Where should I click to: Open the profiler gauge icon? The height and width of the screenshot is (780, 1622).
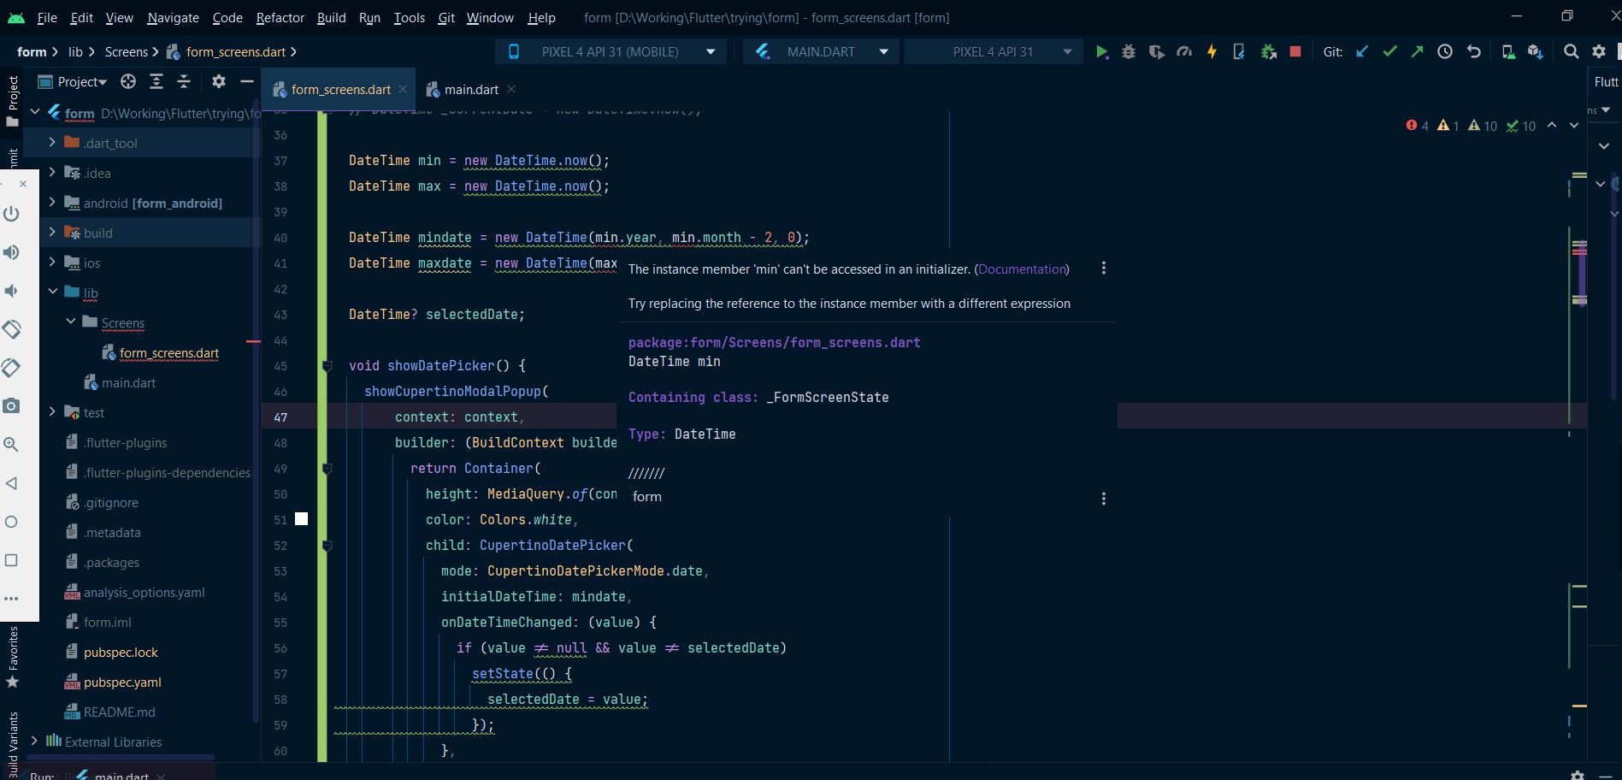click(1184, 52)
